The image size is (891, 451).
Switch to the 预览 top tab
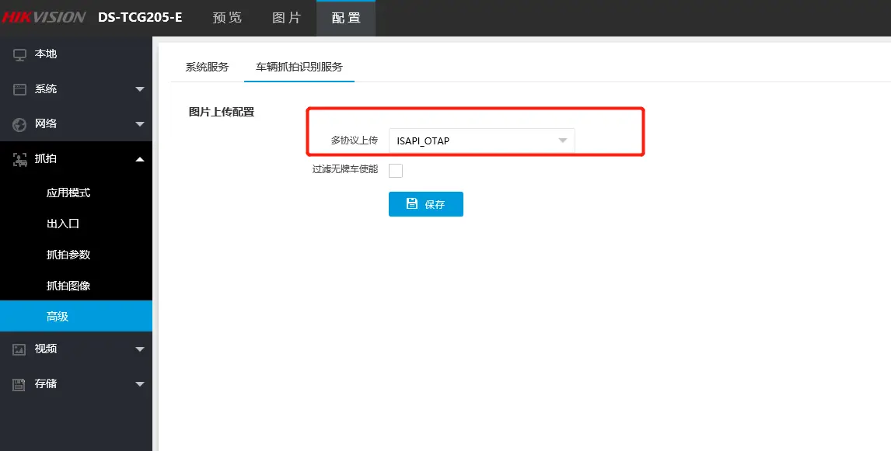pyautogui.click(x=227, y=18)
